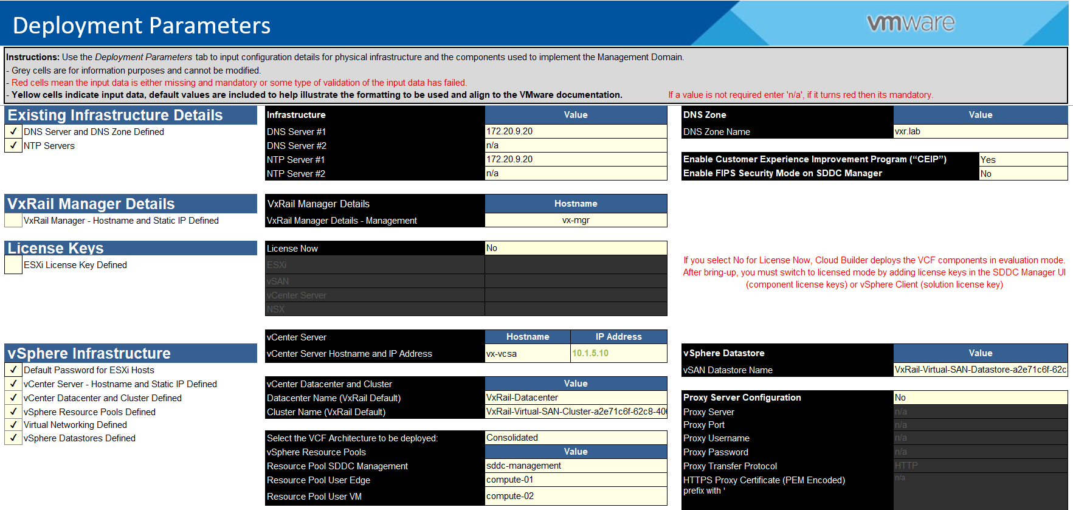This screenshot has width=1073, height=510.
Task: Toggle vSphere Datastores Defined checkbox
Action: tap(13, 438)
